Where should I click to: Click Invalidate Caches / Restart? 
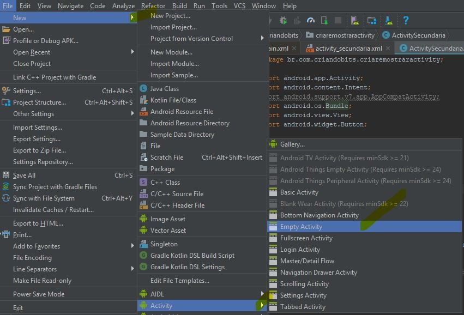68,210
